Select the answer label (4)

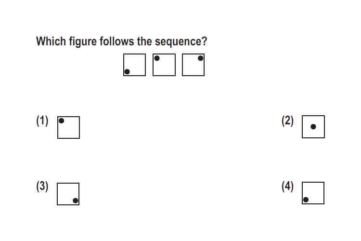(x=287, y=187)
